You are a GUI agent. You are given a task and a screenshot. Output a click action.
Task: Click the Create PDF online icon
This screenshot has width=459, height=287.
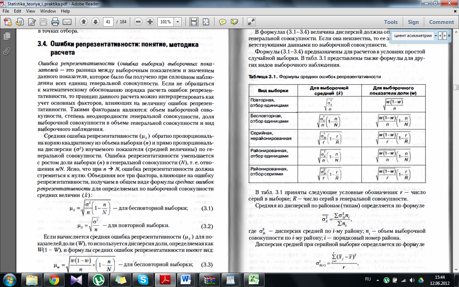tap(8, 22)
